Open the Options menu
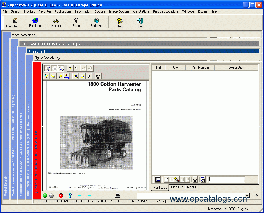Viewport: 264px width, 213px height. (x=100, y=11)
